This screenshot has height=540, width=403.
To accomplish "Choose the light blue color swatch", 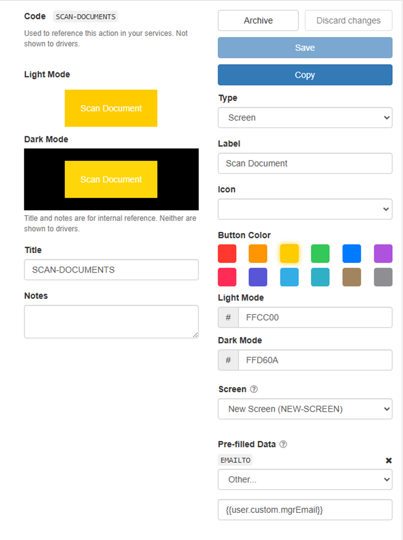I will [289, 277].
